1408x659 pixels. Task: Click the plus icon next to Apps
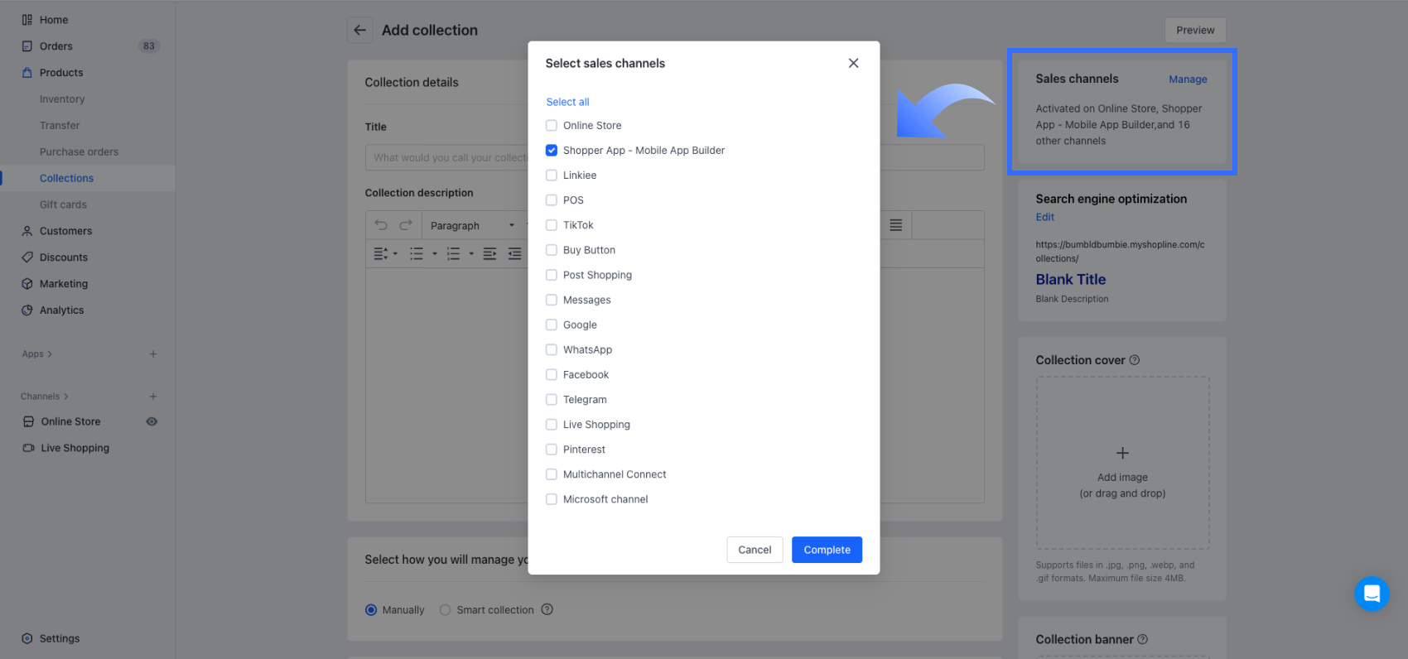153,354
